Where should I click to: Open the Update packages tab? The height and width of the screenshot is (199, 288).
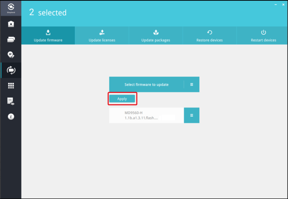(x=155, y=36)
